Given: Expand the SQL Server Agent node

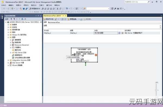Looking at the screenshot, I should coord(8,63).
